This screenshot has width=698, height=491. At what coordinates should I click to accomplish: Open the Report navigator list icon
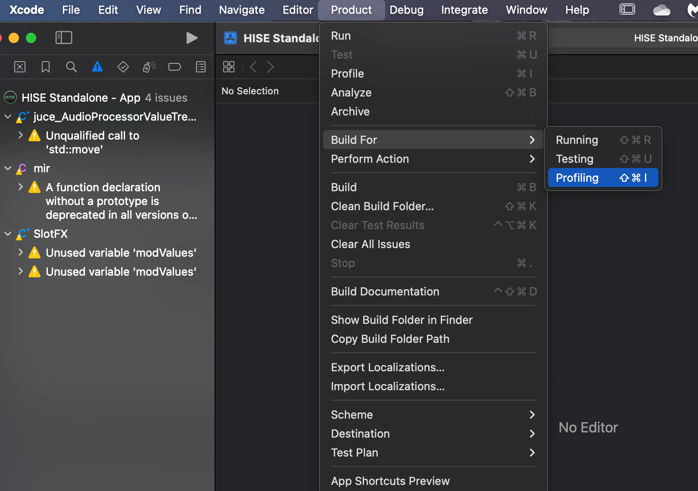tap(201, 67)
